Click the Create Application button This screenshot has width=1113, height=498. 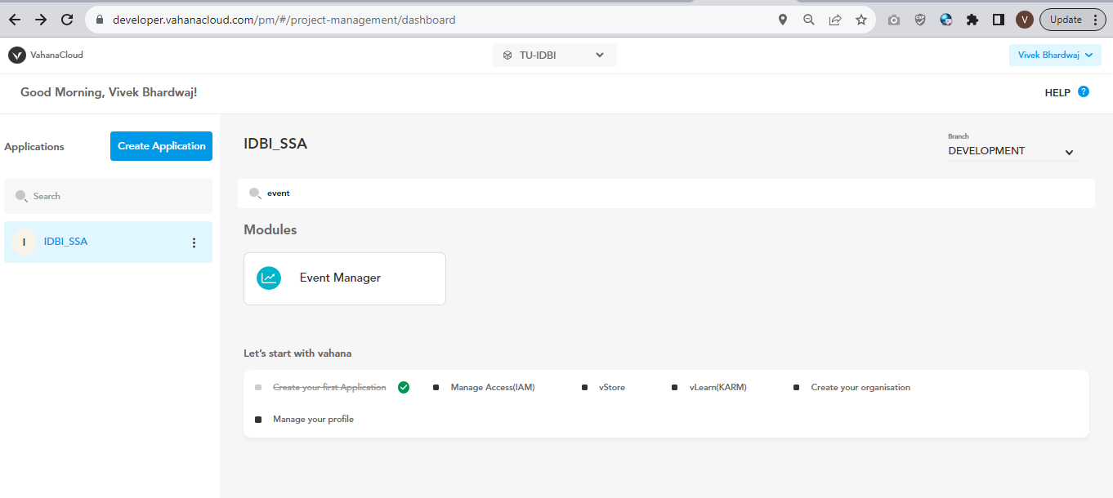click(x=161, y=146)
